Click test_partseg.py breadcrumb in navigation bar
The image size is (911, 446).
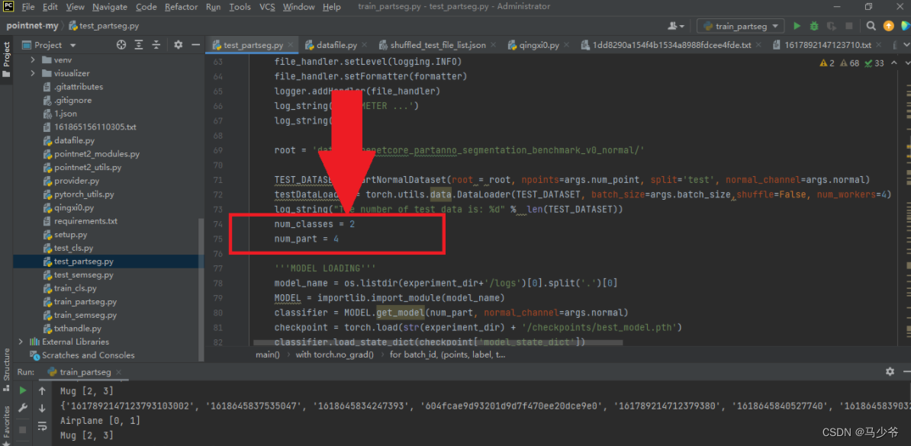tap(109, 26)
